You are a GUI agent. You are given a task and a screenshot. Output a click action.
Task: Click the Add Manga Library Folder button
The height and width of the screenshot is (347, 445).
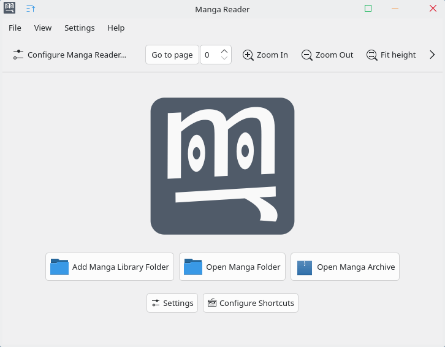(110, 267)
